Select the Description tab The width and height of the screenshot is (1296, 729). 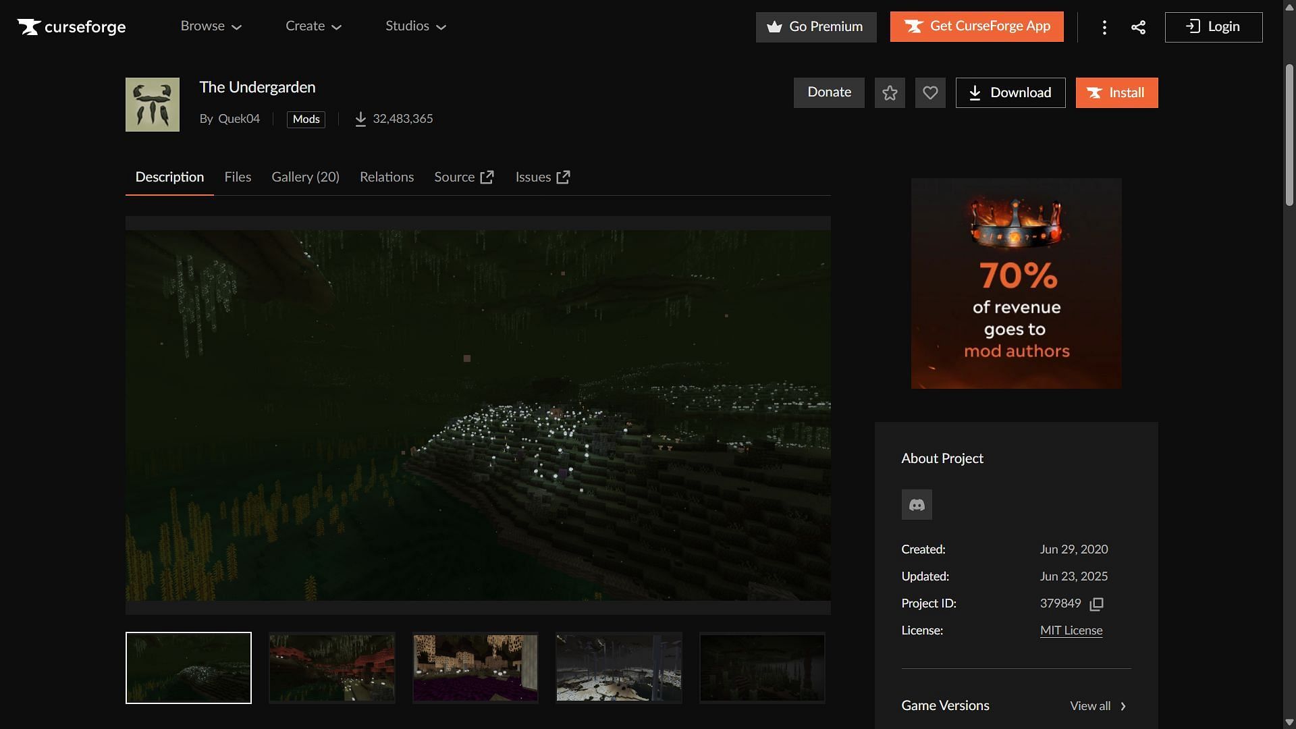(x=169, y=177)
